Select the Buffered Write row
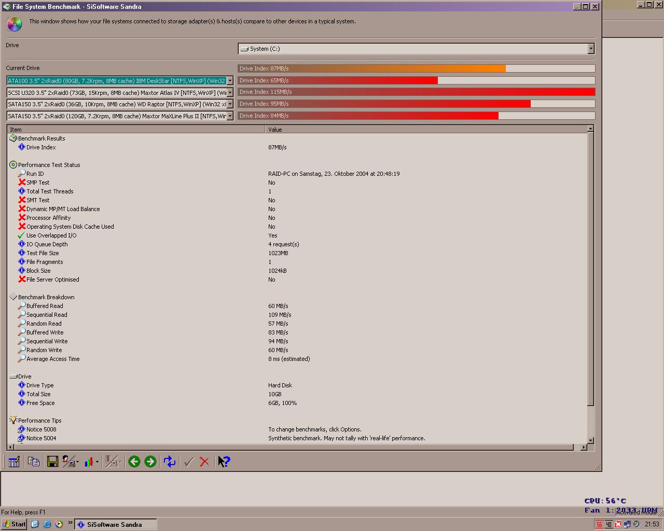Viewport: 664px width, 531px height. point(298,332)
